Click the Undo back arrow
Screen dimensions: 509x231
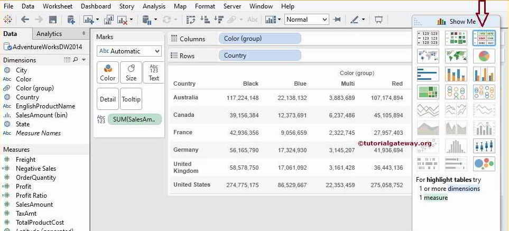point(25,20)
